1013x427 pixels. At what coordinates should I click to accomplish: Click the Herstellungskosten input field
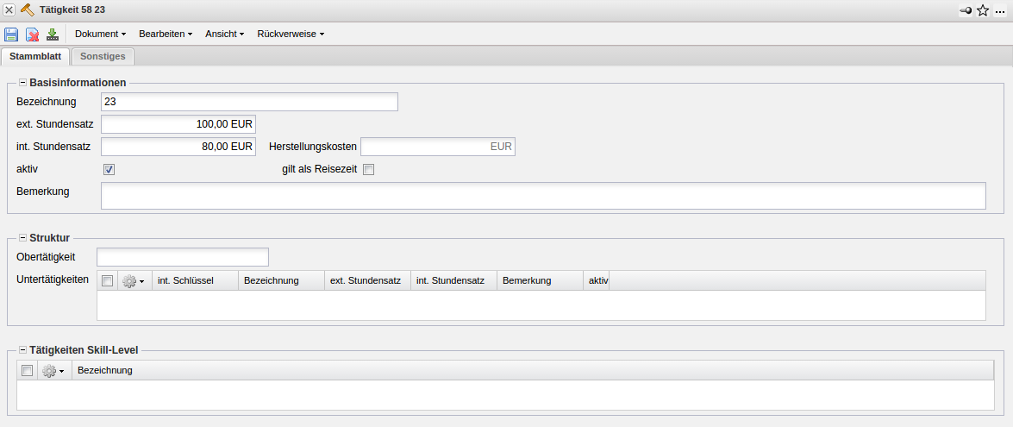click(x=437, y=147)
